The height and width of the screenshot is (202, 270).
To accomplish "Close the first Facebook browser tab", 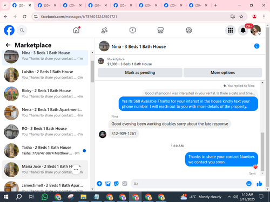I will [x=30, y=5].
